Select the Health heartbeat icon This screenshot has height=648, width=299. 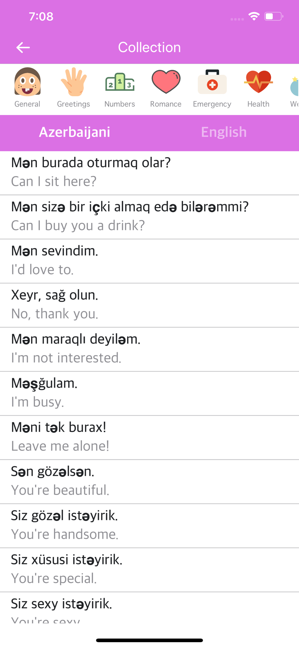258,82
